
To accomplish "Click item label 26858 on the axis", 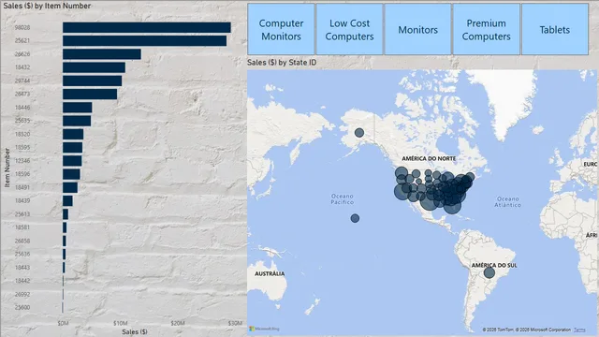I will click(22, 241).
